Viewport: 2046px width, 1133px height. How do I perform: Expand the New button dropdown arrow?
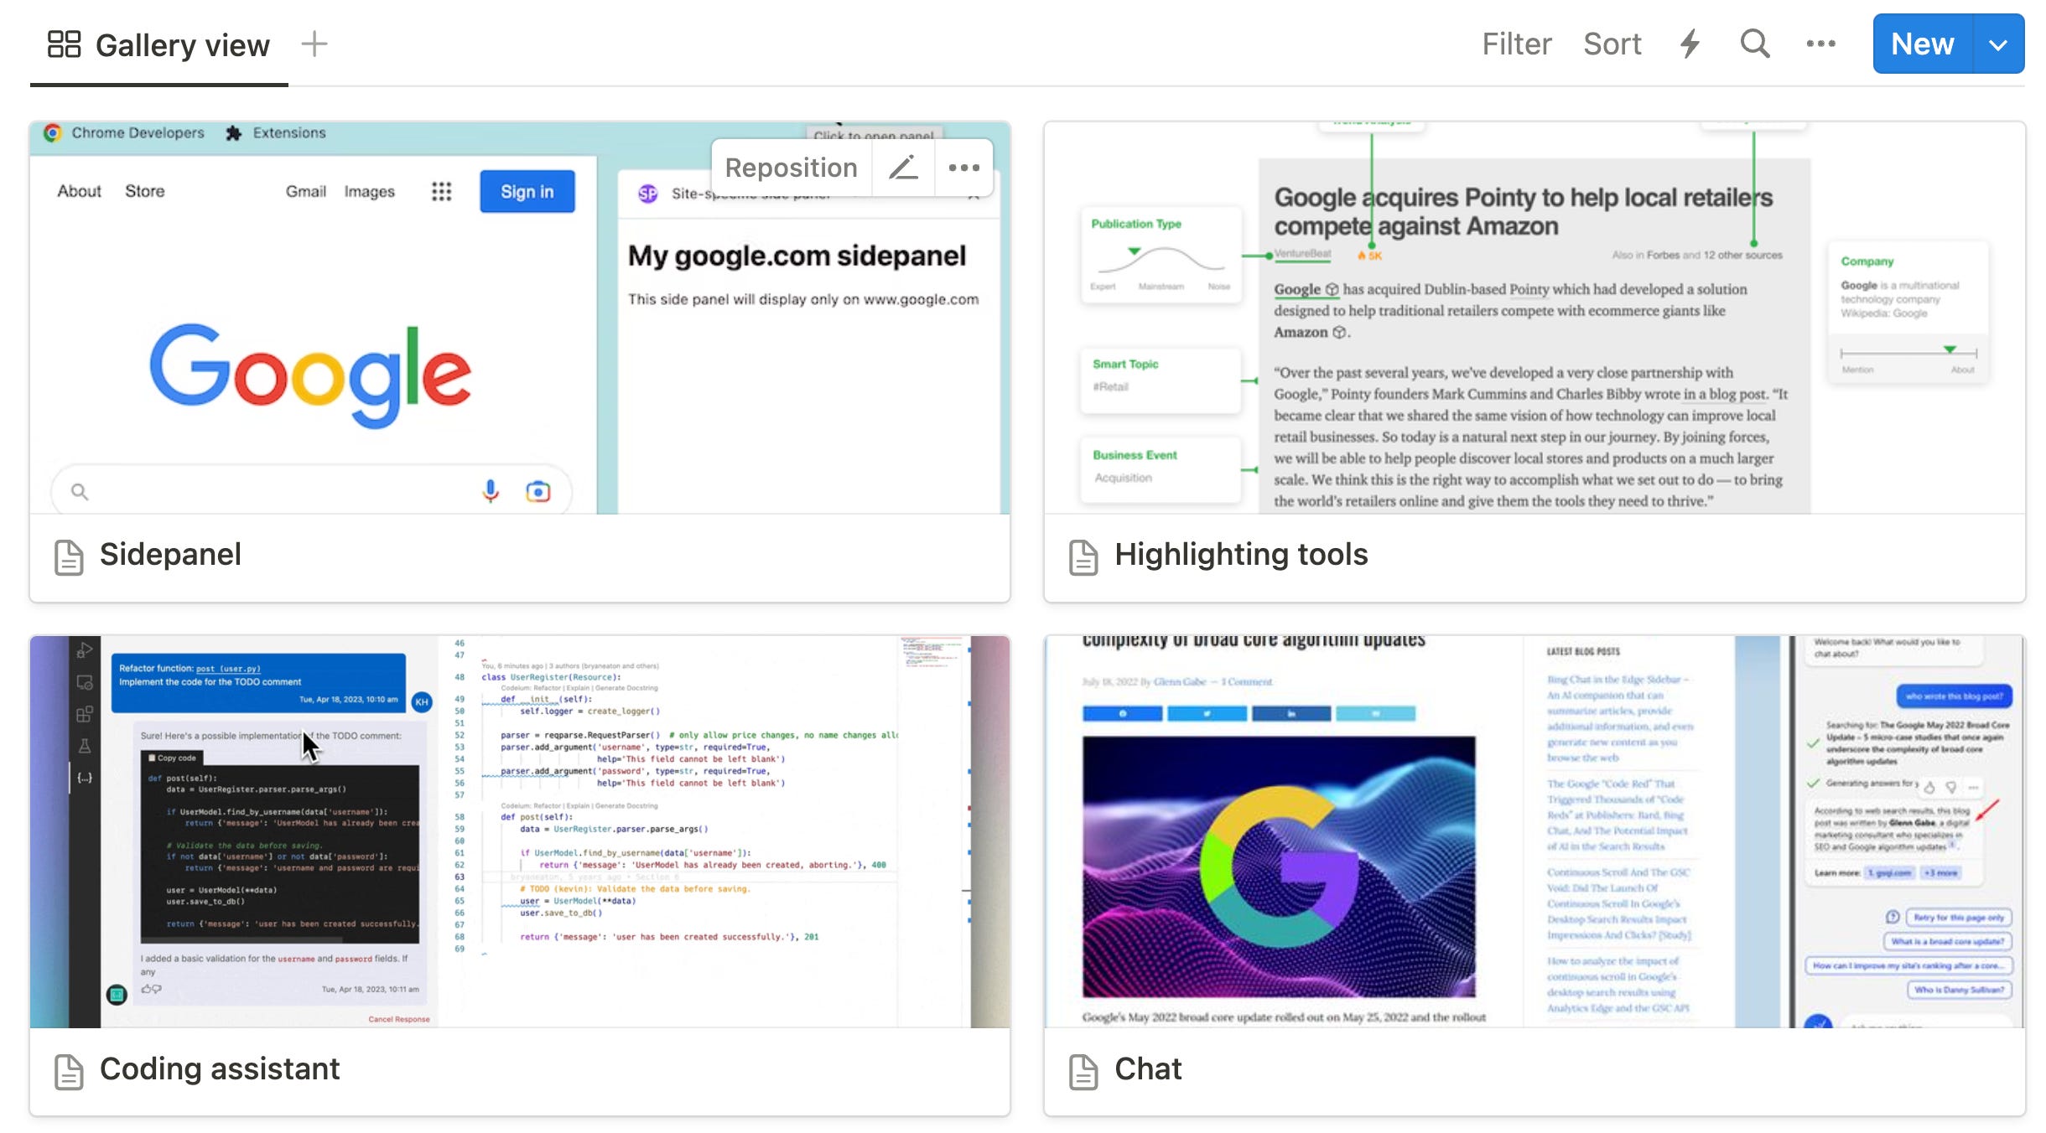click(1998, 44)
